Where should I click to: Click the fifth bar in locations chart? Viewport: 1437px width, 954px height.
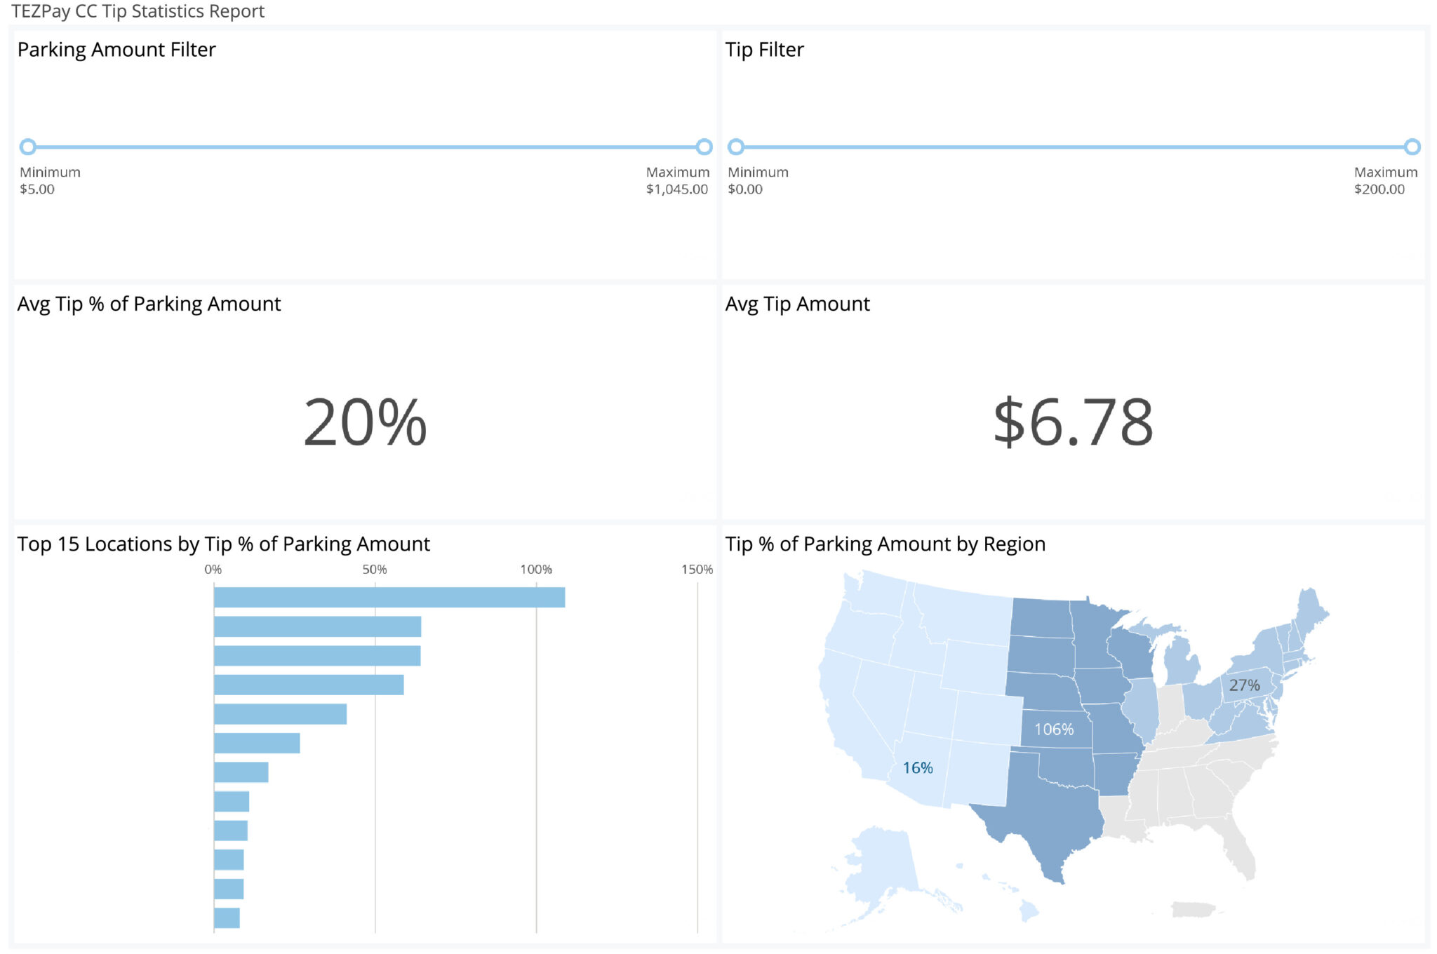pos(280,714)
